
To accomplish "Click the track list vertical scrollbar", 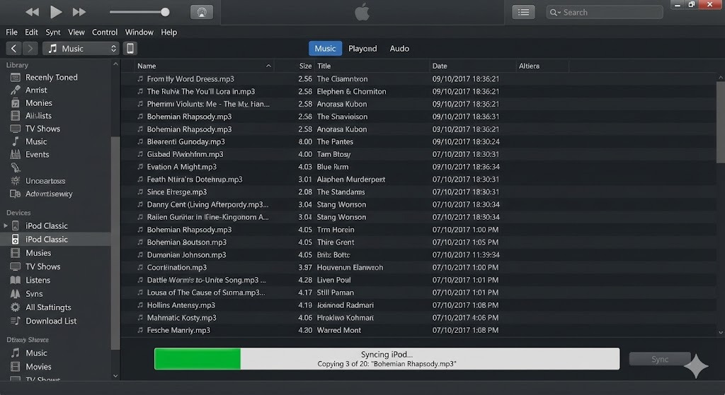I will click(720, 122).
